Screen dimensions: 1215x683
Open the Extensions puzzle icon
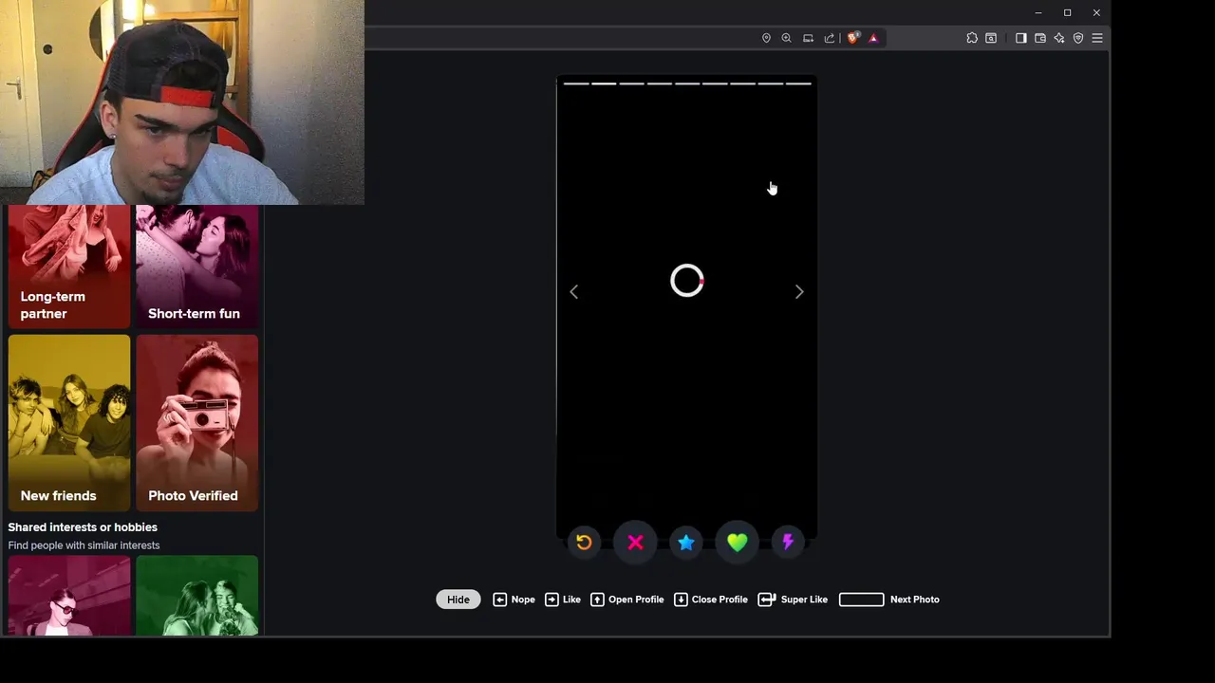972,38
